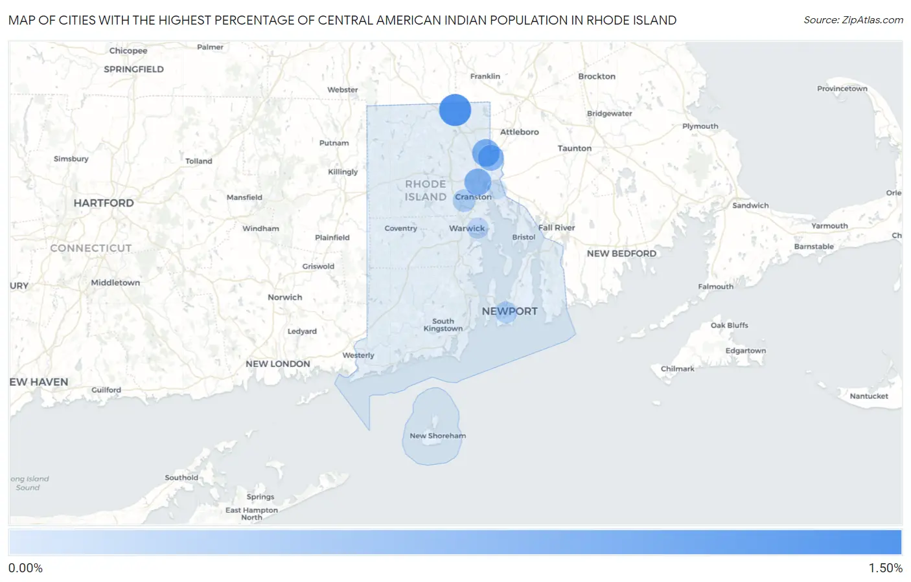Screen dimensions: 911x582
Task: Click the 'Tolland' map label
Action: [198, 161]
